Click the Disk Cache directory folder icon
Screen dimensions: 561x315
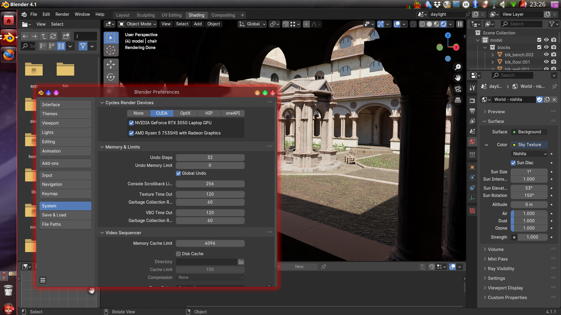tap(241, 262)
